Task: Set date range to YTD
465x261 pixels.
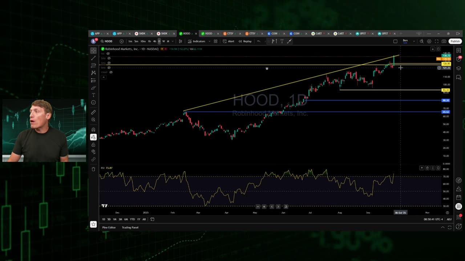Action: tap(132, 219)
